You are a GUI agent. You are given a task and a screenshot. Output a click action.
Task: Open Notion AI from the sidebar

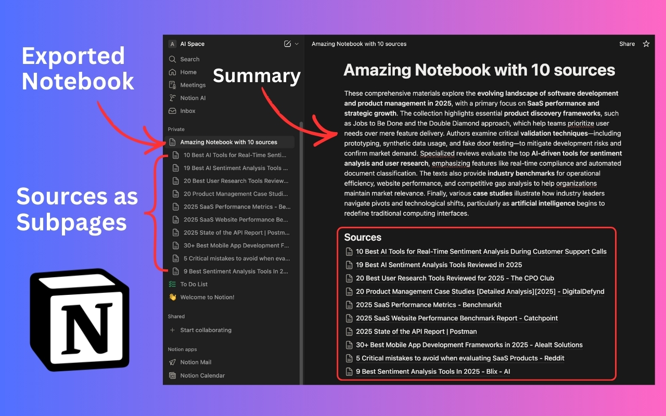[193, 98]
